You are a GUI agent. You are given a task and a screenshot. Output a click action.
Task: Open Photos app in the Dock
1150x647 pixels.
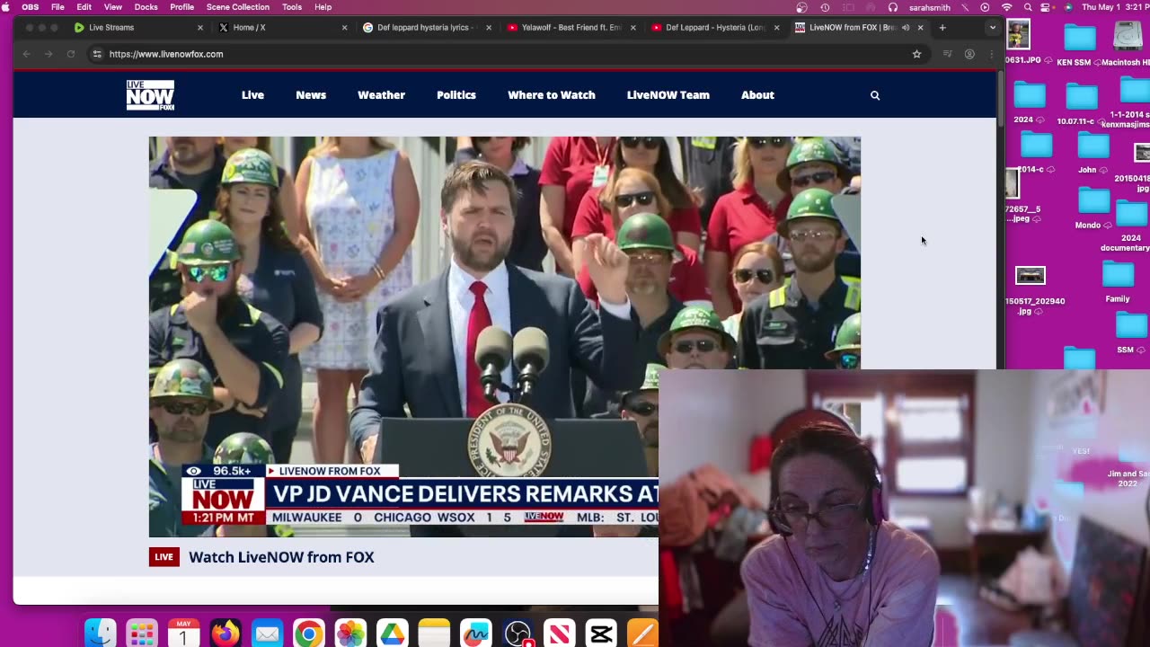coord(350,634)
